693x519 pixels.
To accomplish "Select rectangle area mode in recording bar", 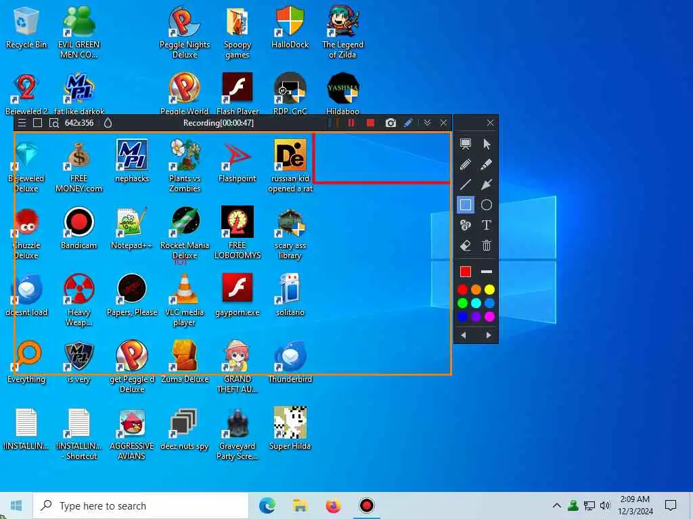I will 38,123.
